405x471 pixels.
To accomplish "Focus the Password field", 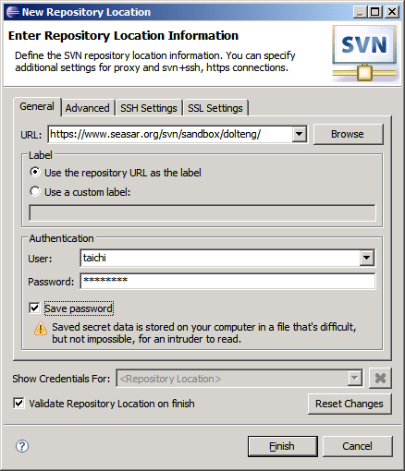I will [227, 281].
